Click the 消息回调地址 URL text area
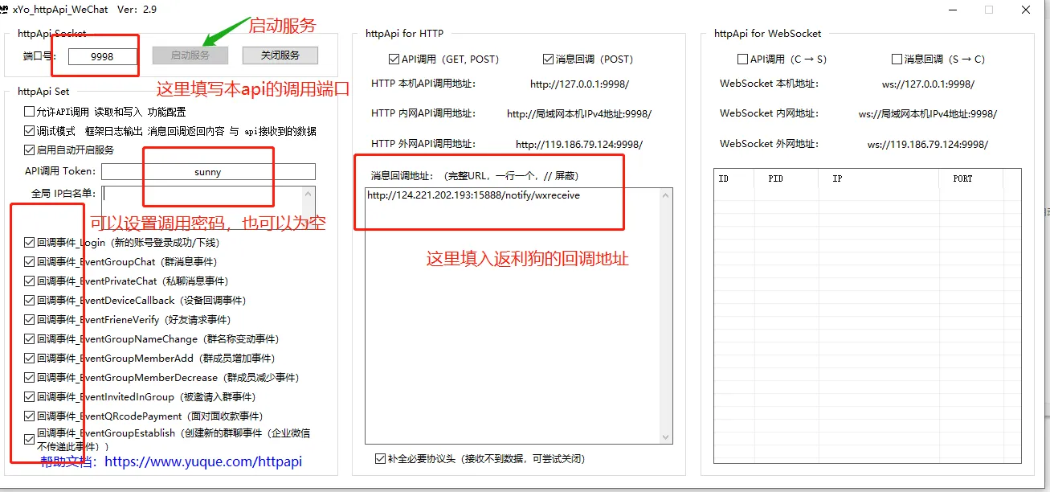Viewport: 1050px width, 492px height. tap(512, 314)
